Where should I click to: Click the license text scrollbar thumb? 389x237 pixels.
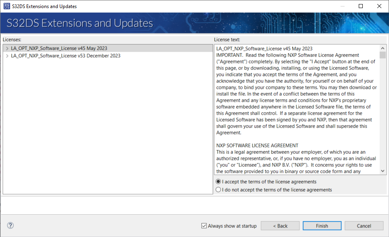tap(383, 55)
